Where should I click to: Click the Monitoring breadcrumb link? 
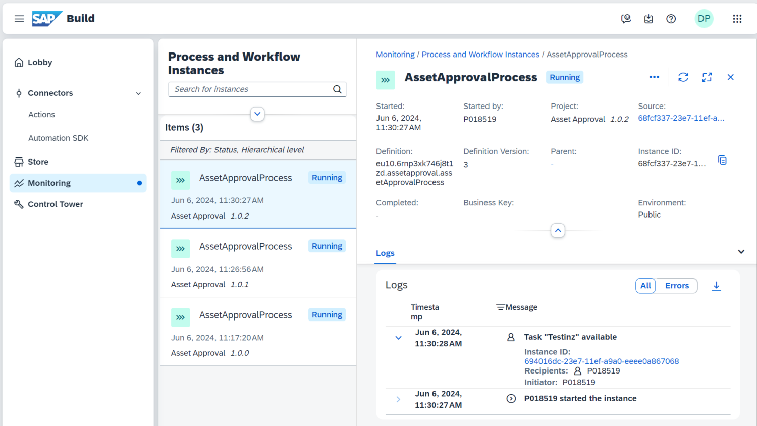point(395,55)
